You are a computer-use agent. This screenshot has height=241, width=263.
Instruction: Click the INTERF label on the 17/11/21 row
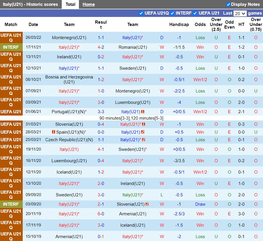pyautogui.click(x=11, y=47)
